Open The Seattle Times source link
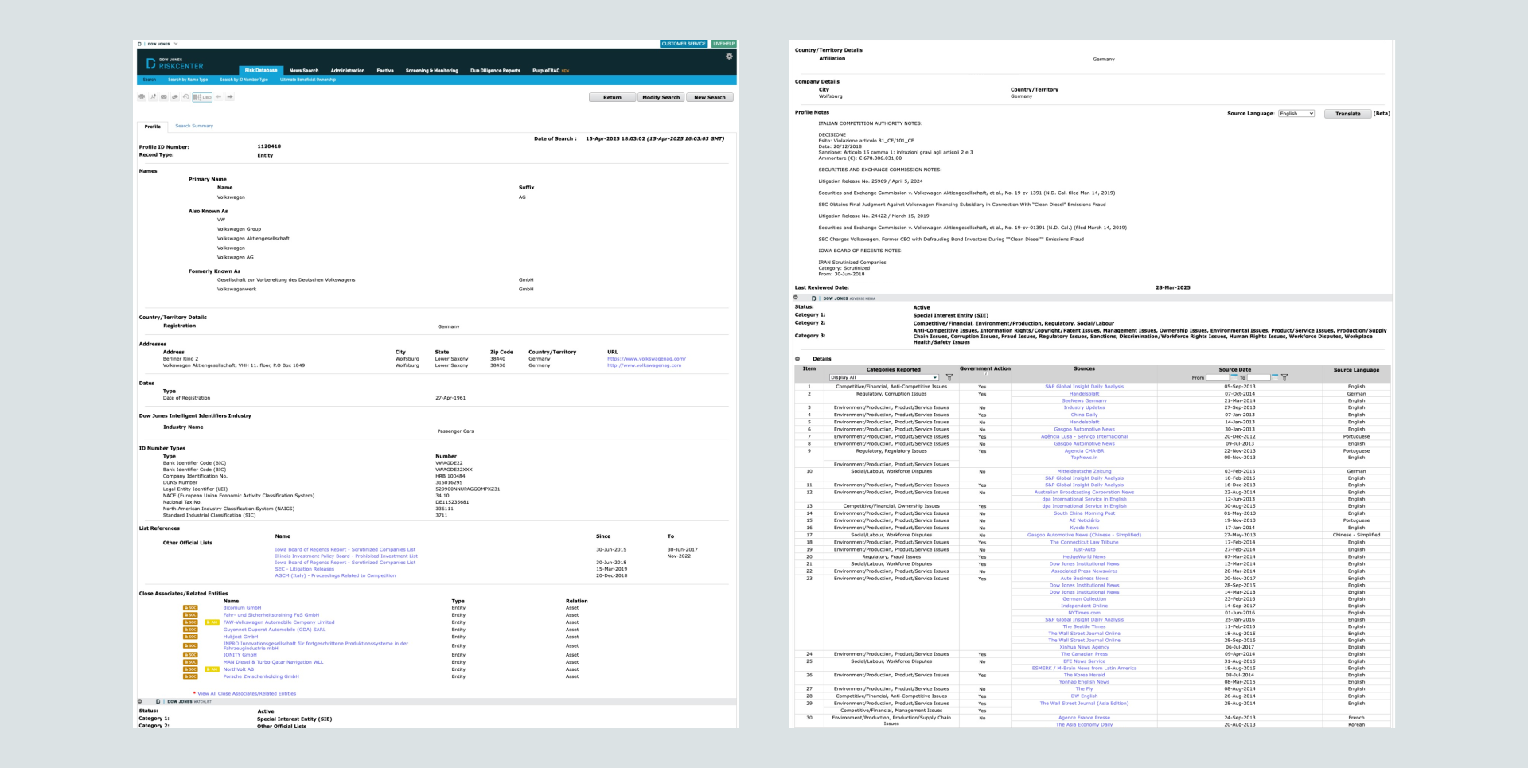This screenshot has height=768, width=1528. coord(1084,626)
